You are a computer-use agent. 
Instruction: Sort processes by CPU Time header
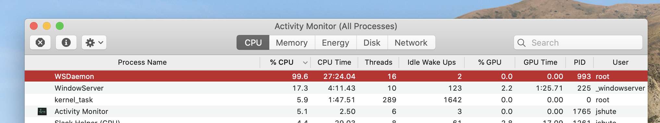click(334, 62)
